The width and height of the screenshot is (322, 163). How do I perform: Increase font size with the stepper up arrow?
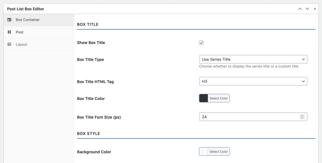302,115
